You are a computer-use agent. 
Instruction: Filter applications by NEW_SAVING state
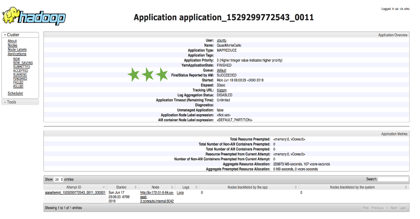click(x=23, y=63)
